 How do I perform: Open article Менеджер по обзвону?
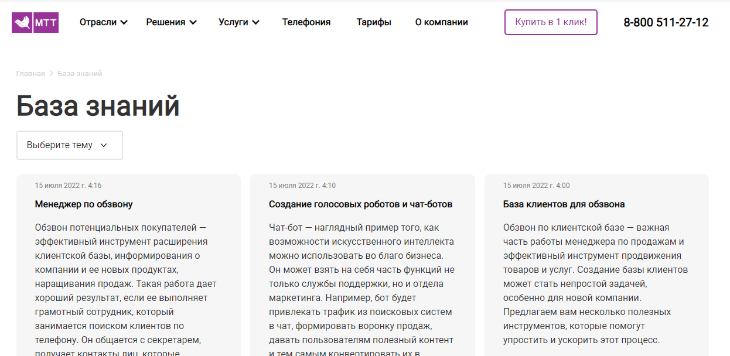(84, 204)
